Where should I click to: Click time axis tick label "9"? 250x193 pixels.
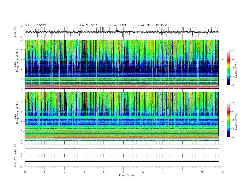202,172
